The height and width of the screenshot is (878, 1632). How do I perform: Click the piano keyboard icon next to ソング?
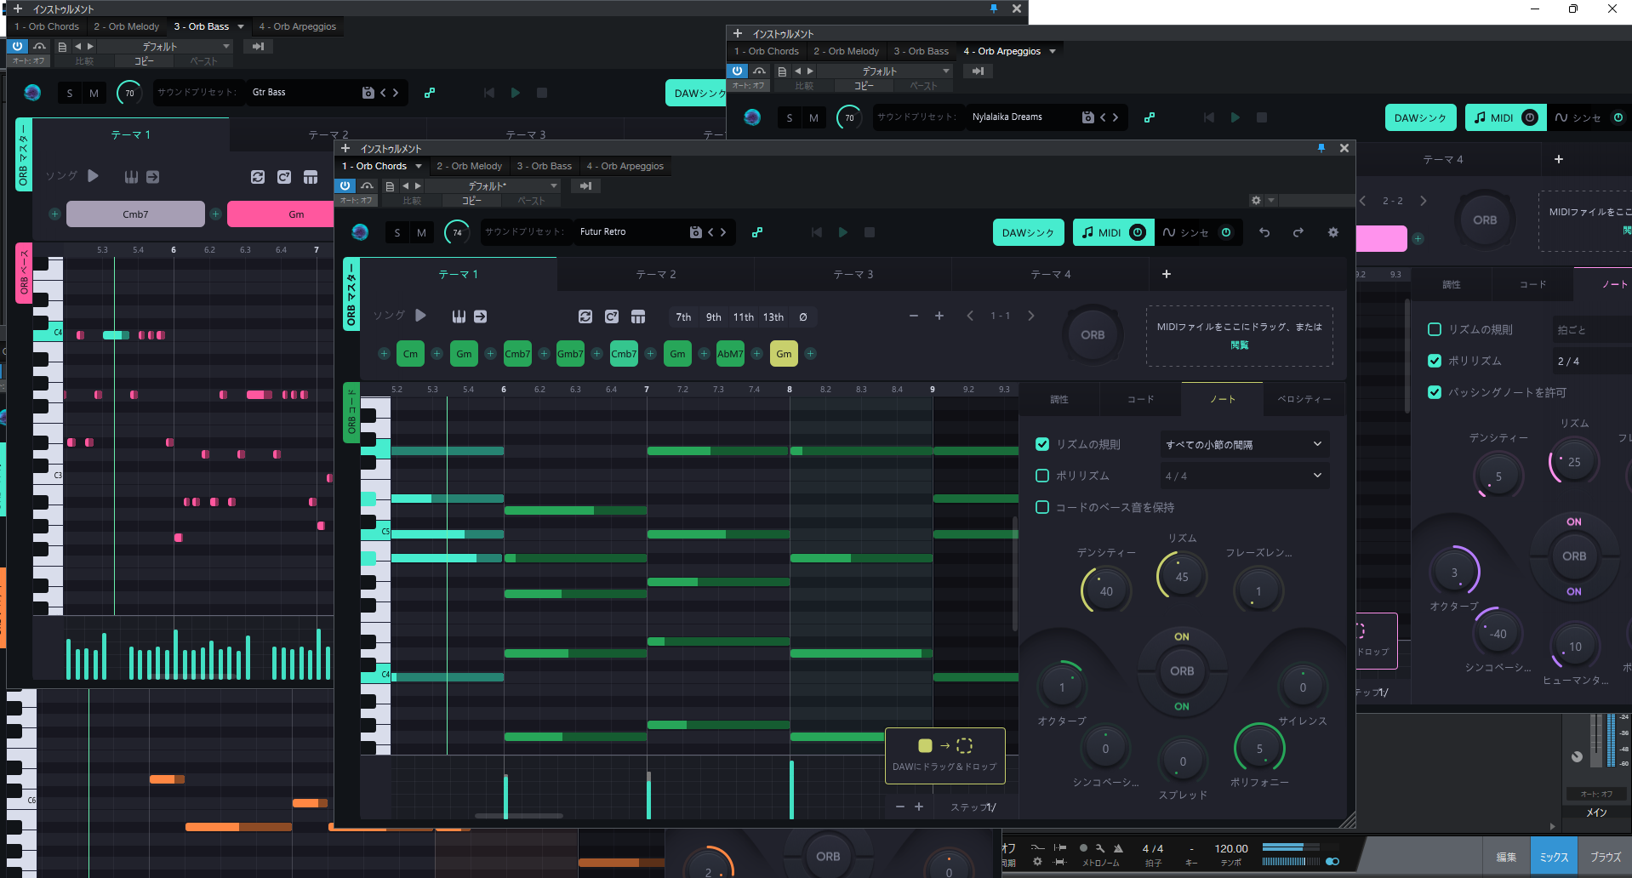point(459,316)
